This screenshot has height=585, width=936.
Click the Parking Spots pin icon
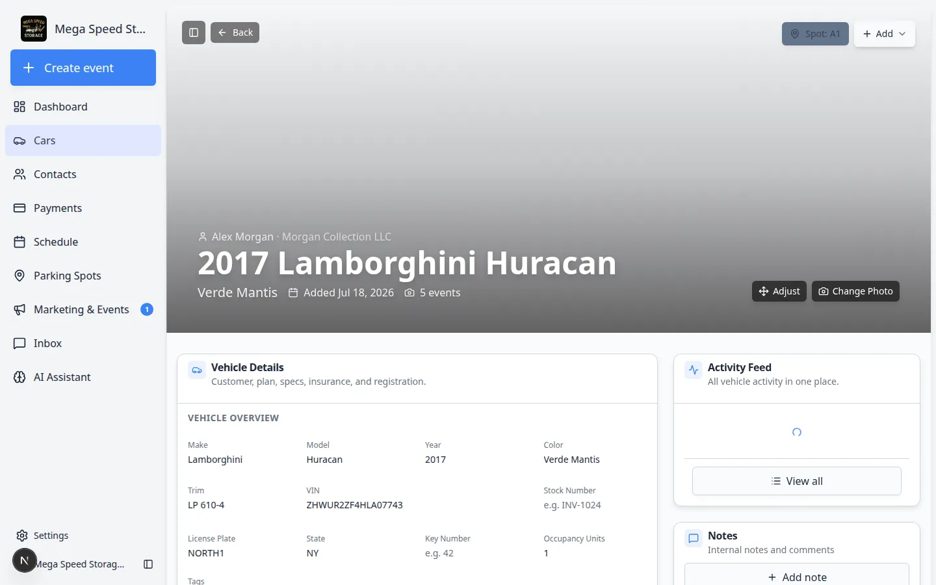[19, 276]
